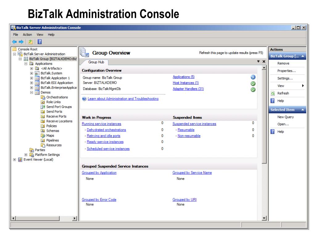Screen dimensions: 316x237
Task: Click the Console Root folder icon
Action: tap(14, 49)
